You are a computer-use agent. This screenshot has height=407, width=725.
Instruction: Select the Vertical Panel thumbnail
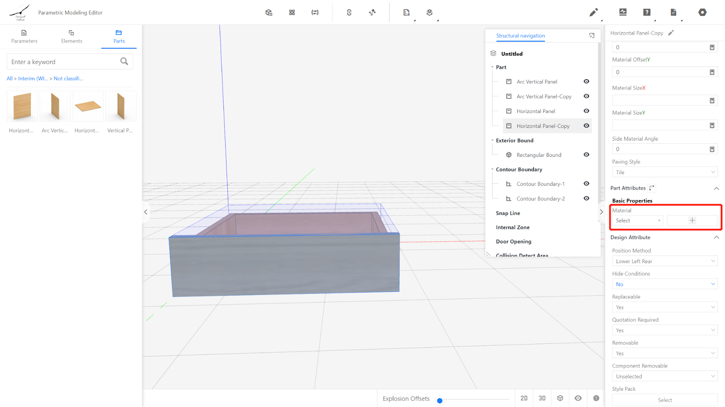[121, 107]
